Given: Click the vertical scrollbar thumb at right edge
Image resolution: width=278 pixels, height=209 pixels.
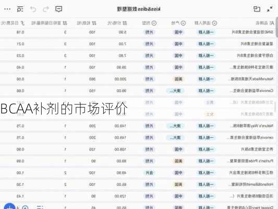Looking at the screenshot, I should [277, 27].
